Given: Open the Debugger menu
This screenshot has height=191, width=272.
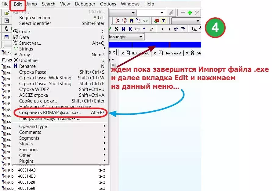Looking at the screenshot, I should click(85, 4).
